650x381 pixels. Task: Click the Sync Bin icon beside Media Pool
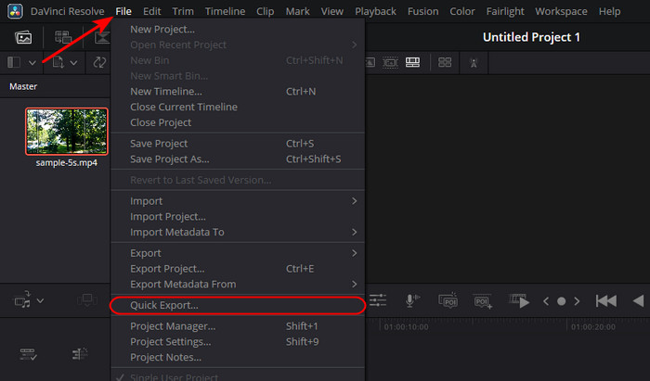pyautogui.click(x=63, y=37)
